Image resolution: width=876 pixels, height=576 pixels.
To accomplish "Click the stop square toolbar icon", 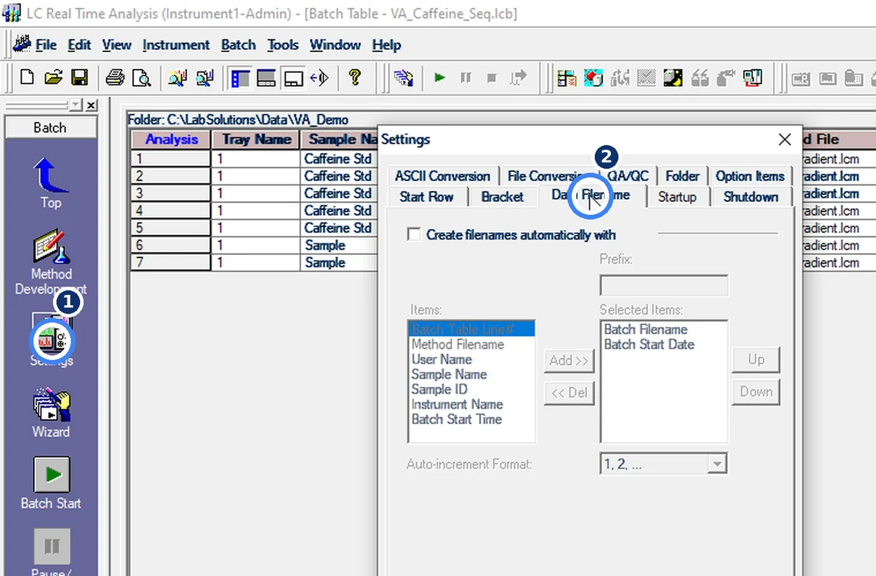I will [492, 78].
